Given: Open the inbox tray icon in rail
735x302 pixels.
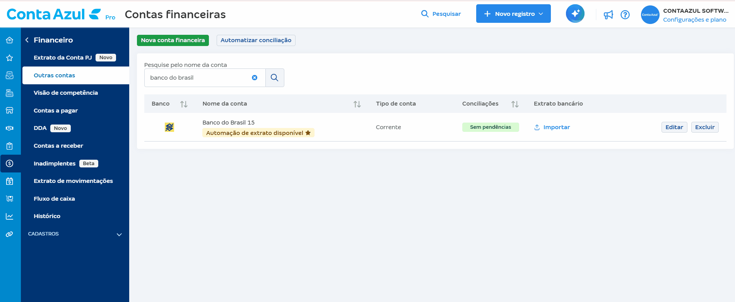Looking at the screenshot, I should (x=10, y=75).
